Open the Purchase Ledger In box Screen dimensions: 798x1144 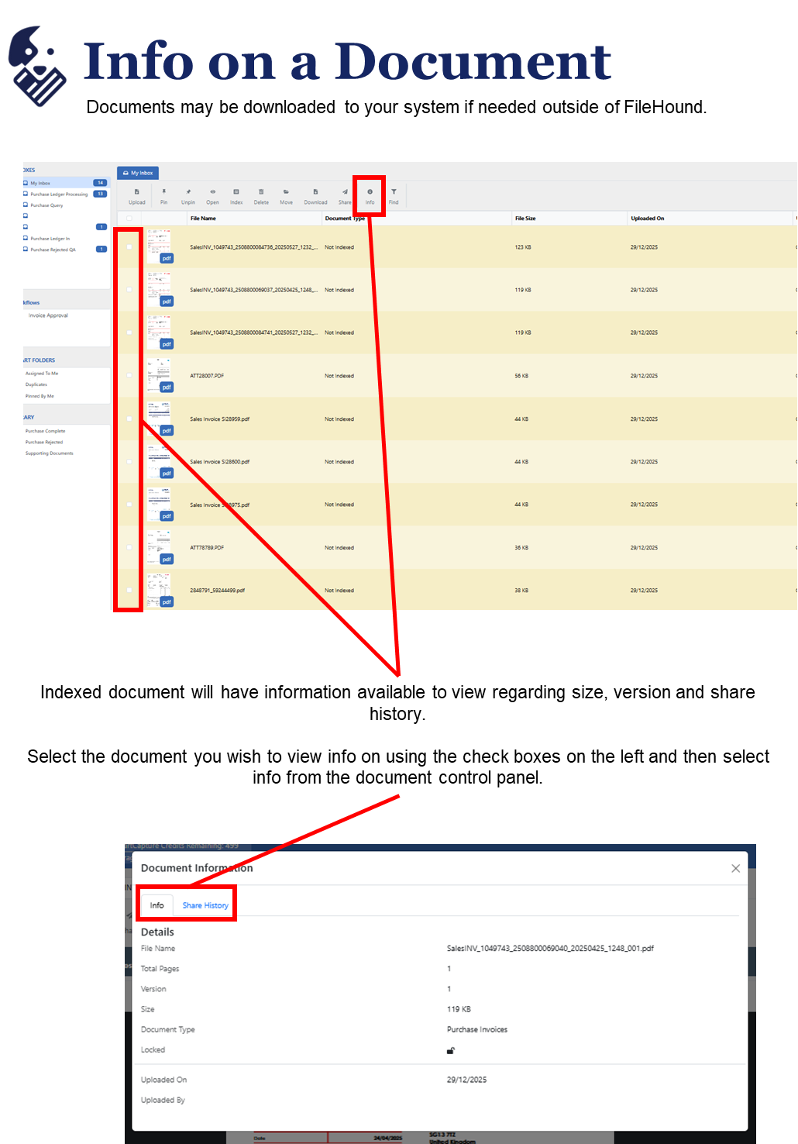[50, 239]
